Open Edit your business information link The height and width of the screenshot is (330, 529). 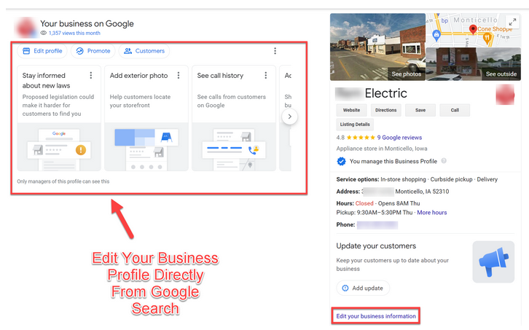point(376,316)
